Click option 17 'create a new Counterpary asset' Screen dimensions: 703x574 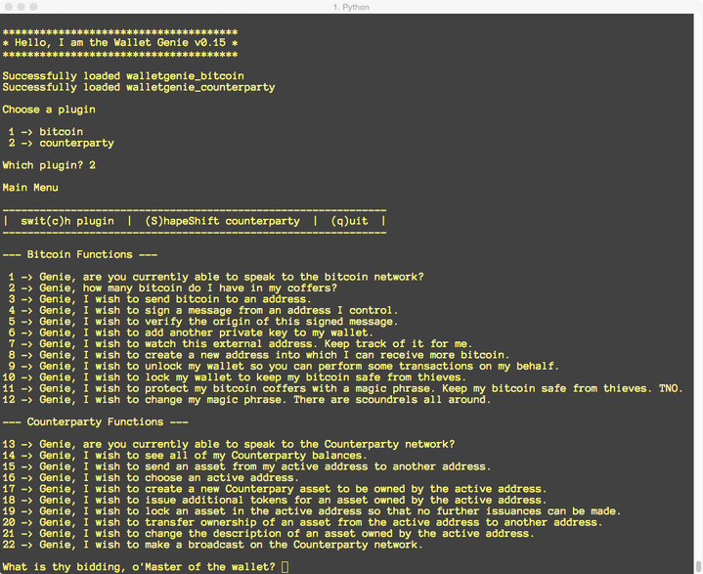pyautogui.click(x=275, y=489)
